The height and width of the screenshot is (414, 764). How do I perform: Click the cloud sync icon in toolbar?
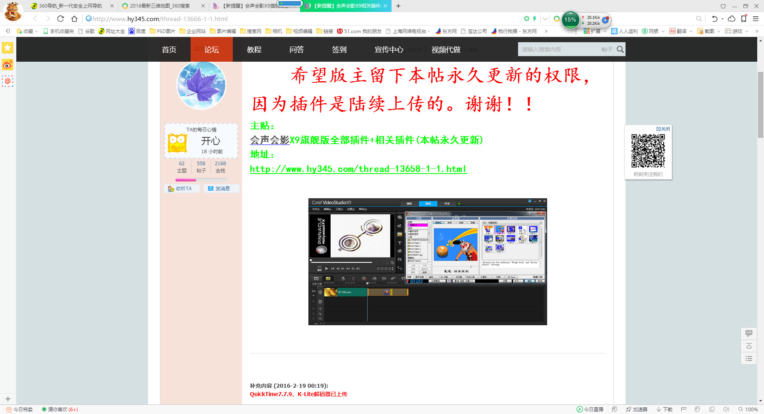[731, 19]
